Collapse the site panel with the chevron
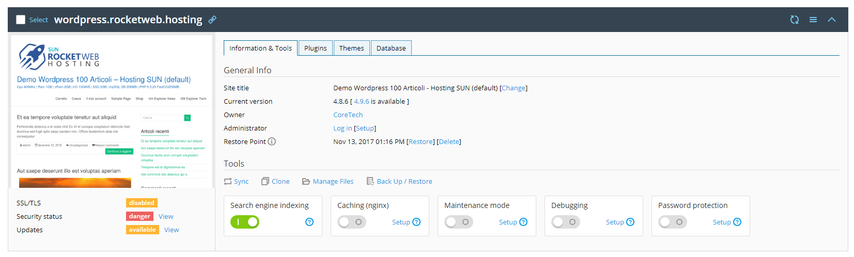 click(x=831, y=20)
